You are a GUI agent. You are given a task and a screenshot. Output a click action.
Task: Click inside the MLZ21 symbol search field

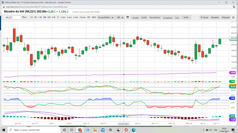(12, 17)
